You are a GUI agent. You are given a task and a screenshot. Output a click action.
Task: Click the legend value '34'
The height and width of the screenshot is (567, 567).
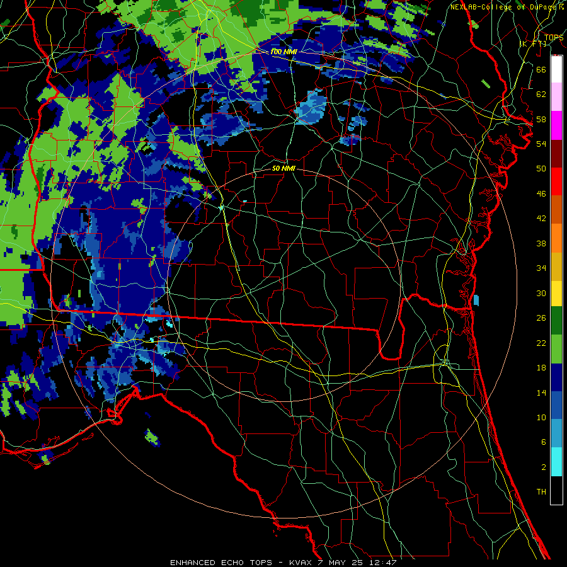pos(541,268)
